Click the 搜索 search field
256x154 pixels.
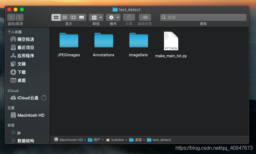pyautogui.click(x=203, y=17)
